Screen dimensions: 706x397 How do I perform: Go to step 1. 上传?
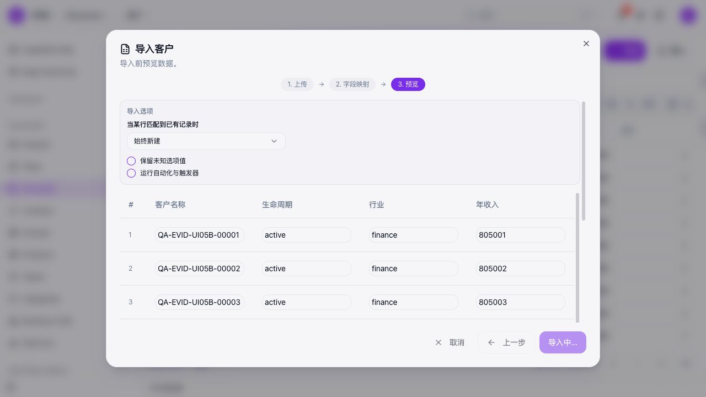tap(297, 84)
